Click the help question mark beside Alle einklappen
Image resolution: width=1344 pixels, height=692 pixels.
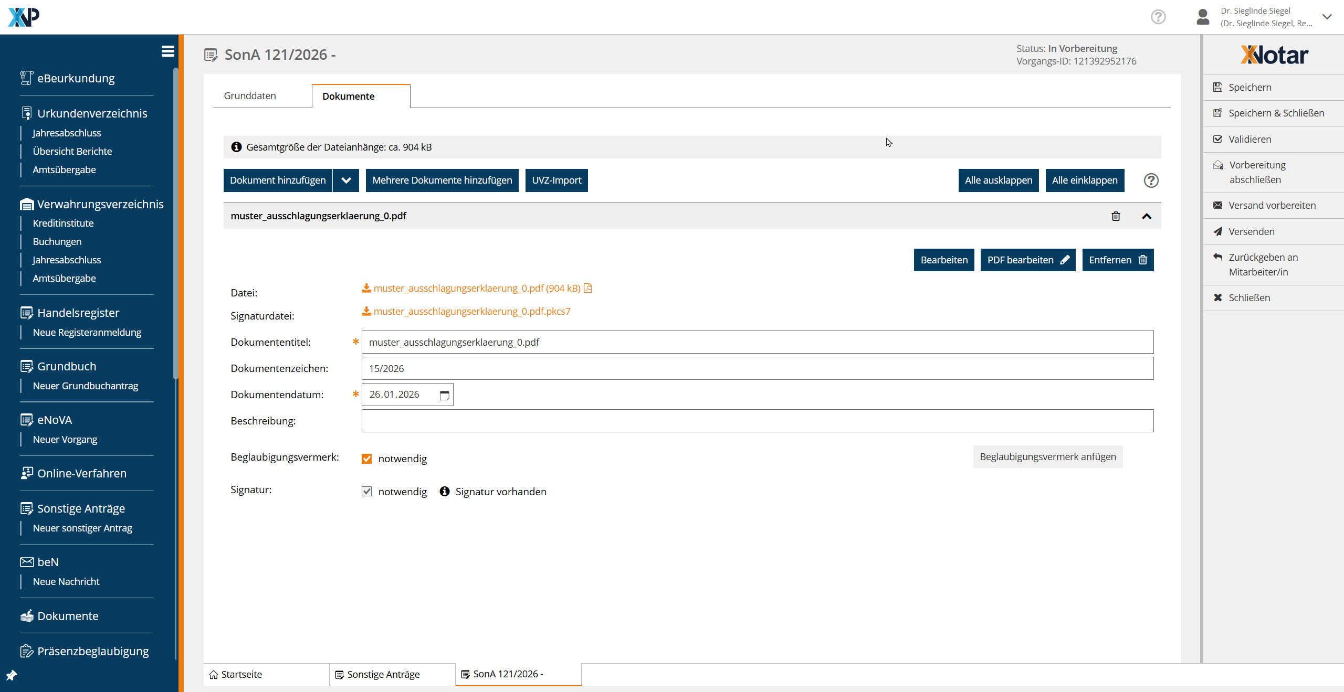[x=1151, y=180]
